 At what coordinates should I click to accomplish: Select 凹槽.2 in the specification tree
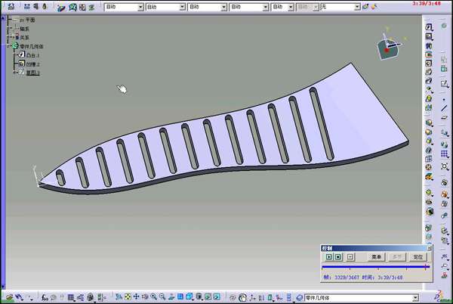coord(33,64)
